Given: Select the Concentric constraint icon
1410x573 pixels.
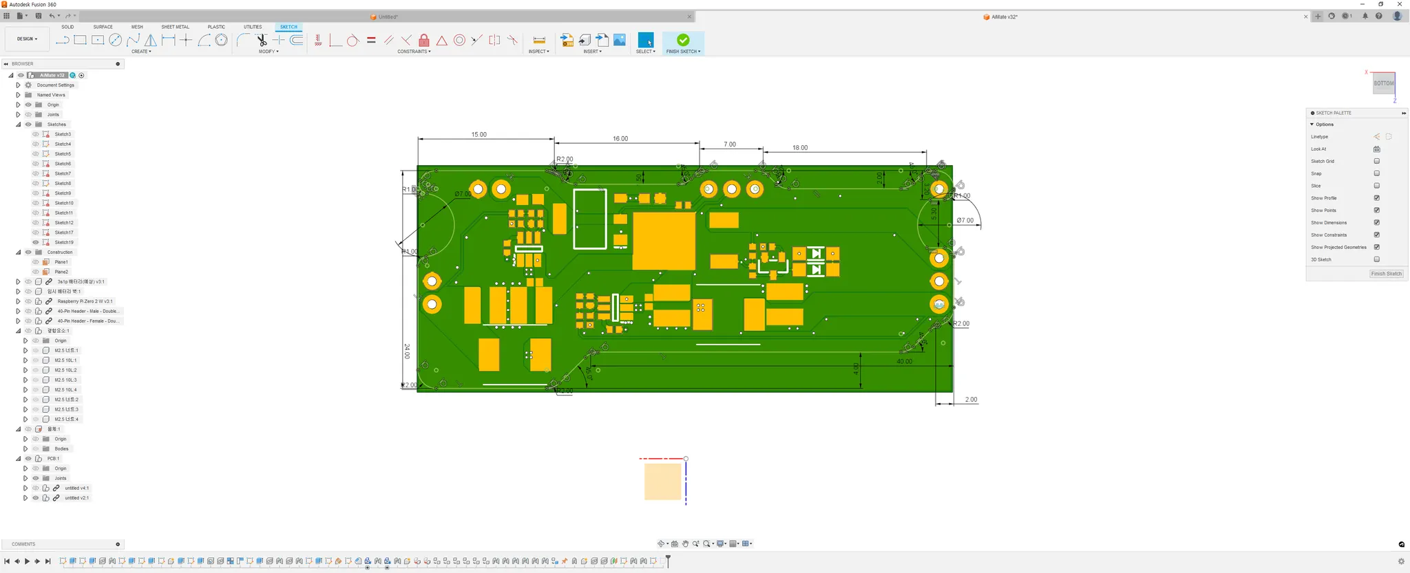Looking at the screenshot, I should click(459, 41).
